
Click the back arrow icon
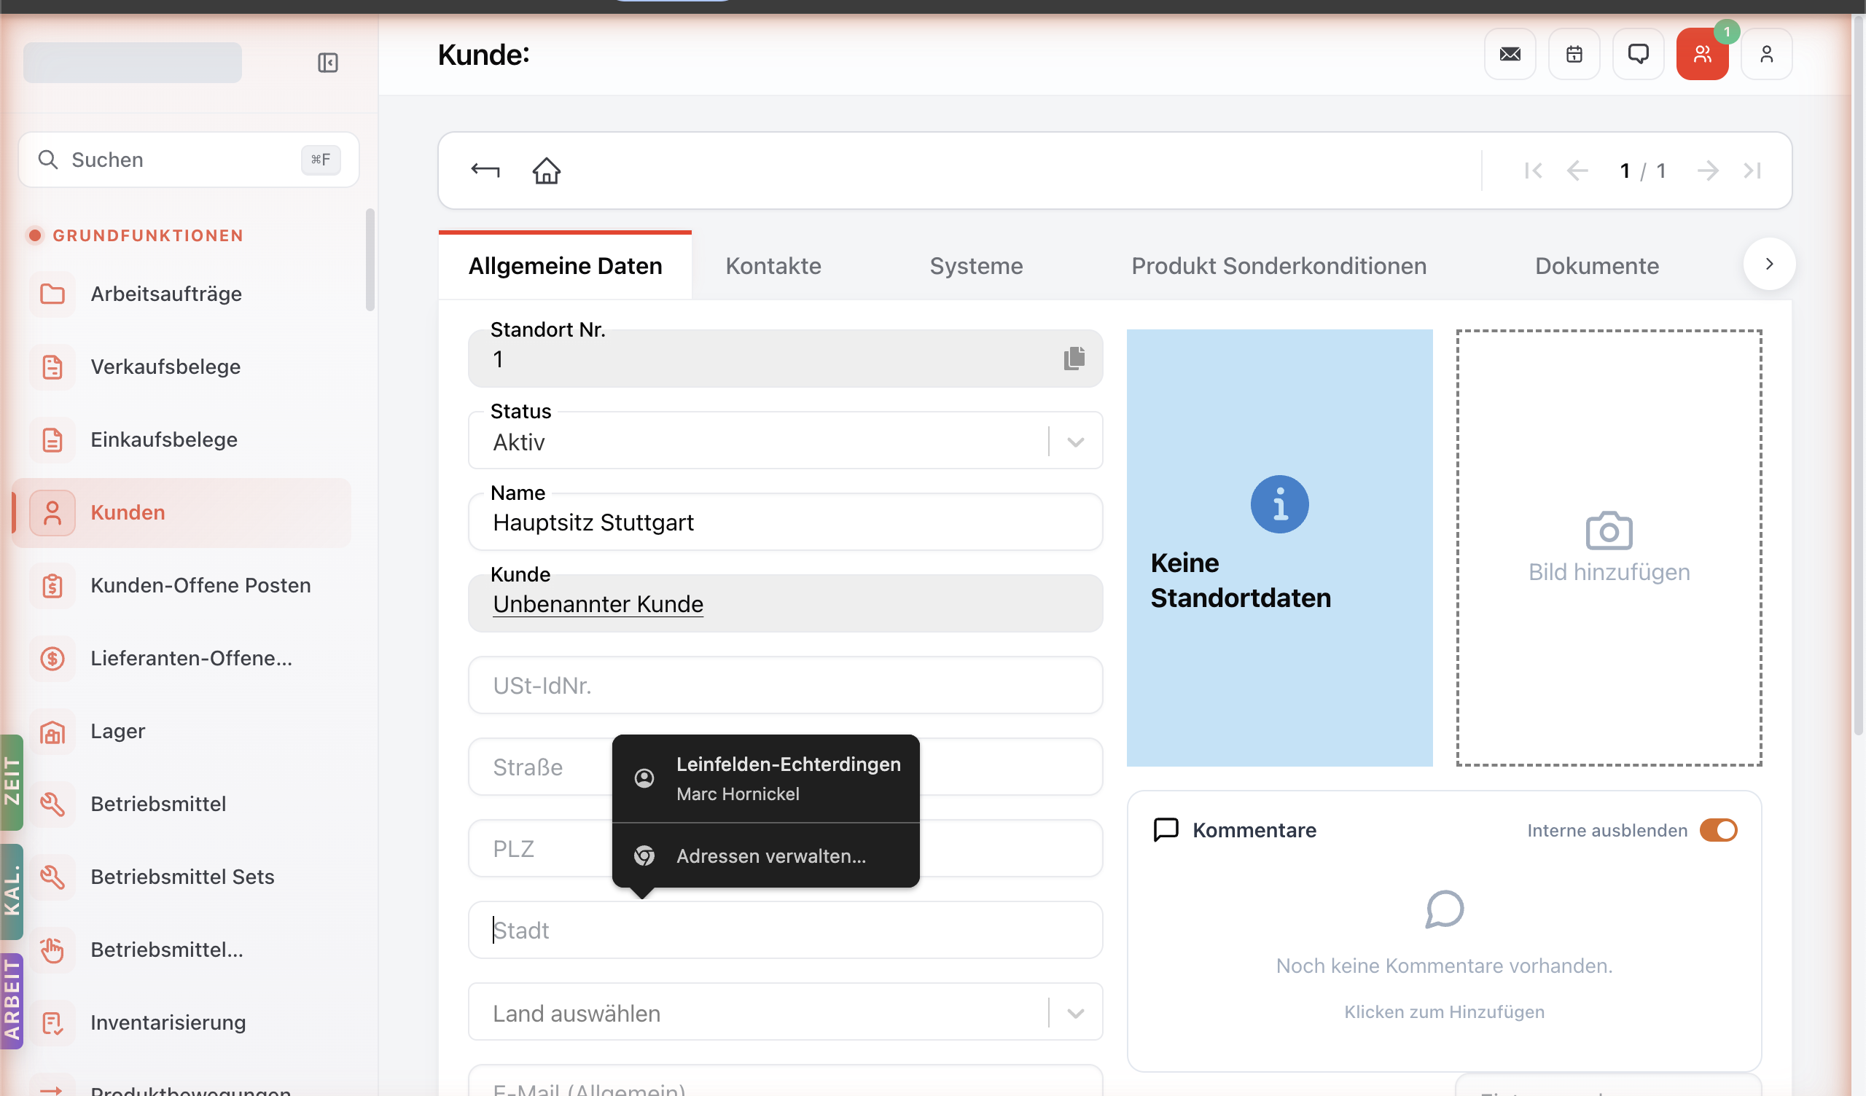(x=485, y=171)
